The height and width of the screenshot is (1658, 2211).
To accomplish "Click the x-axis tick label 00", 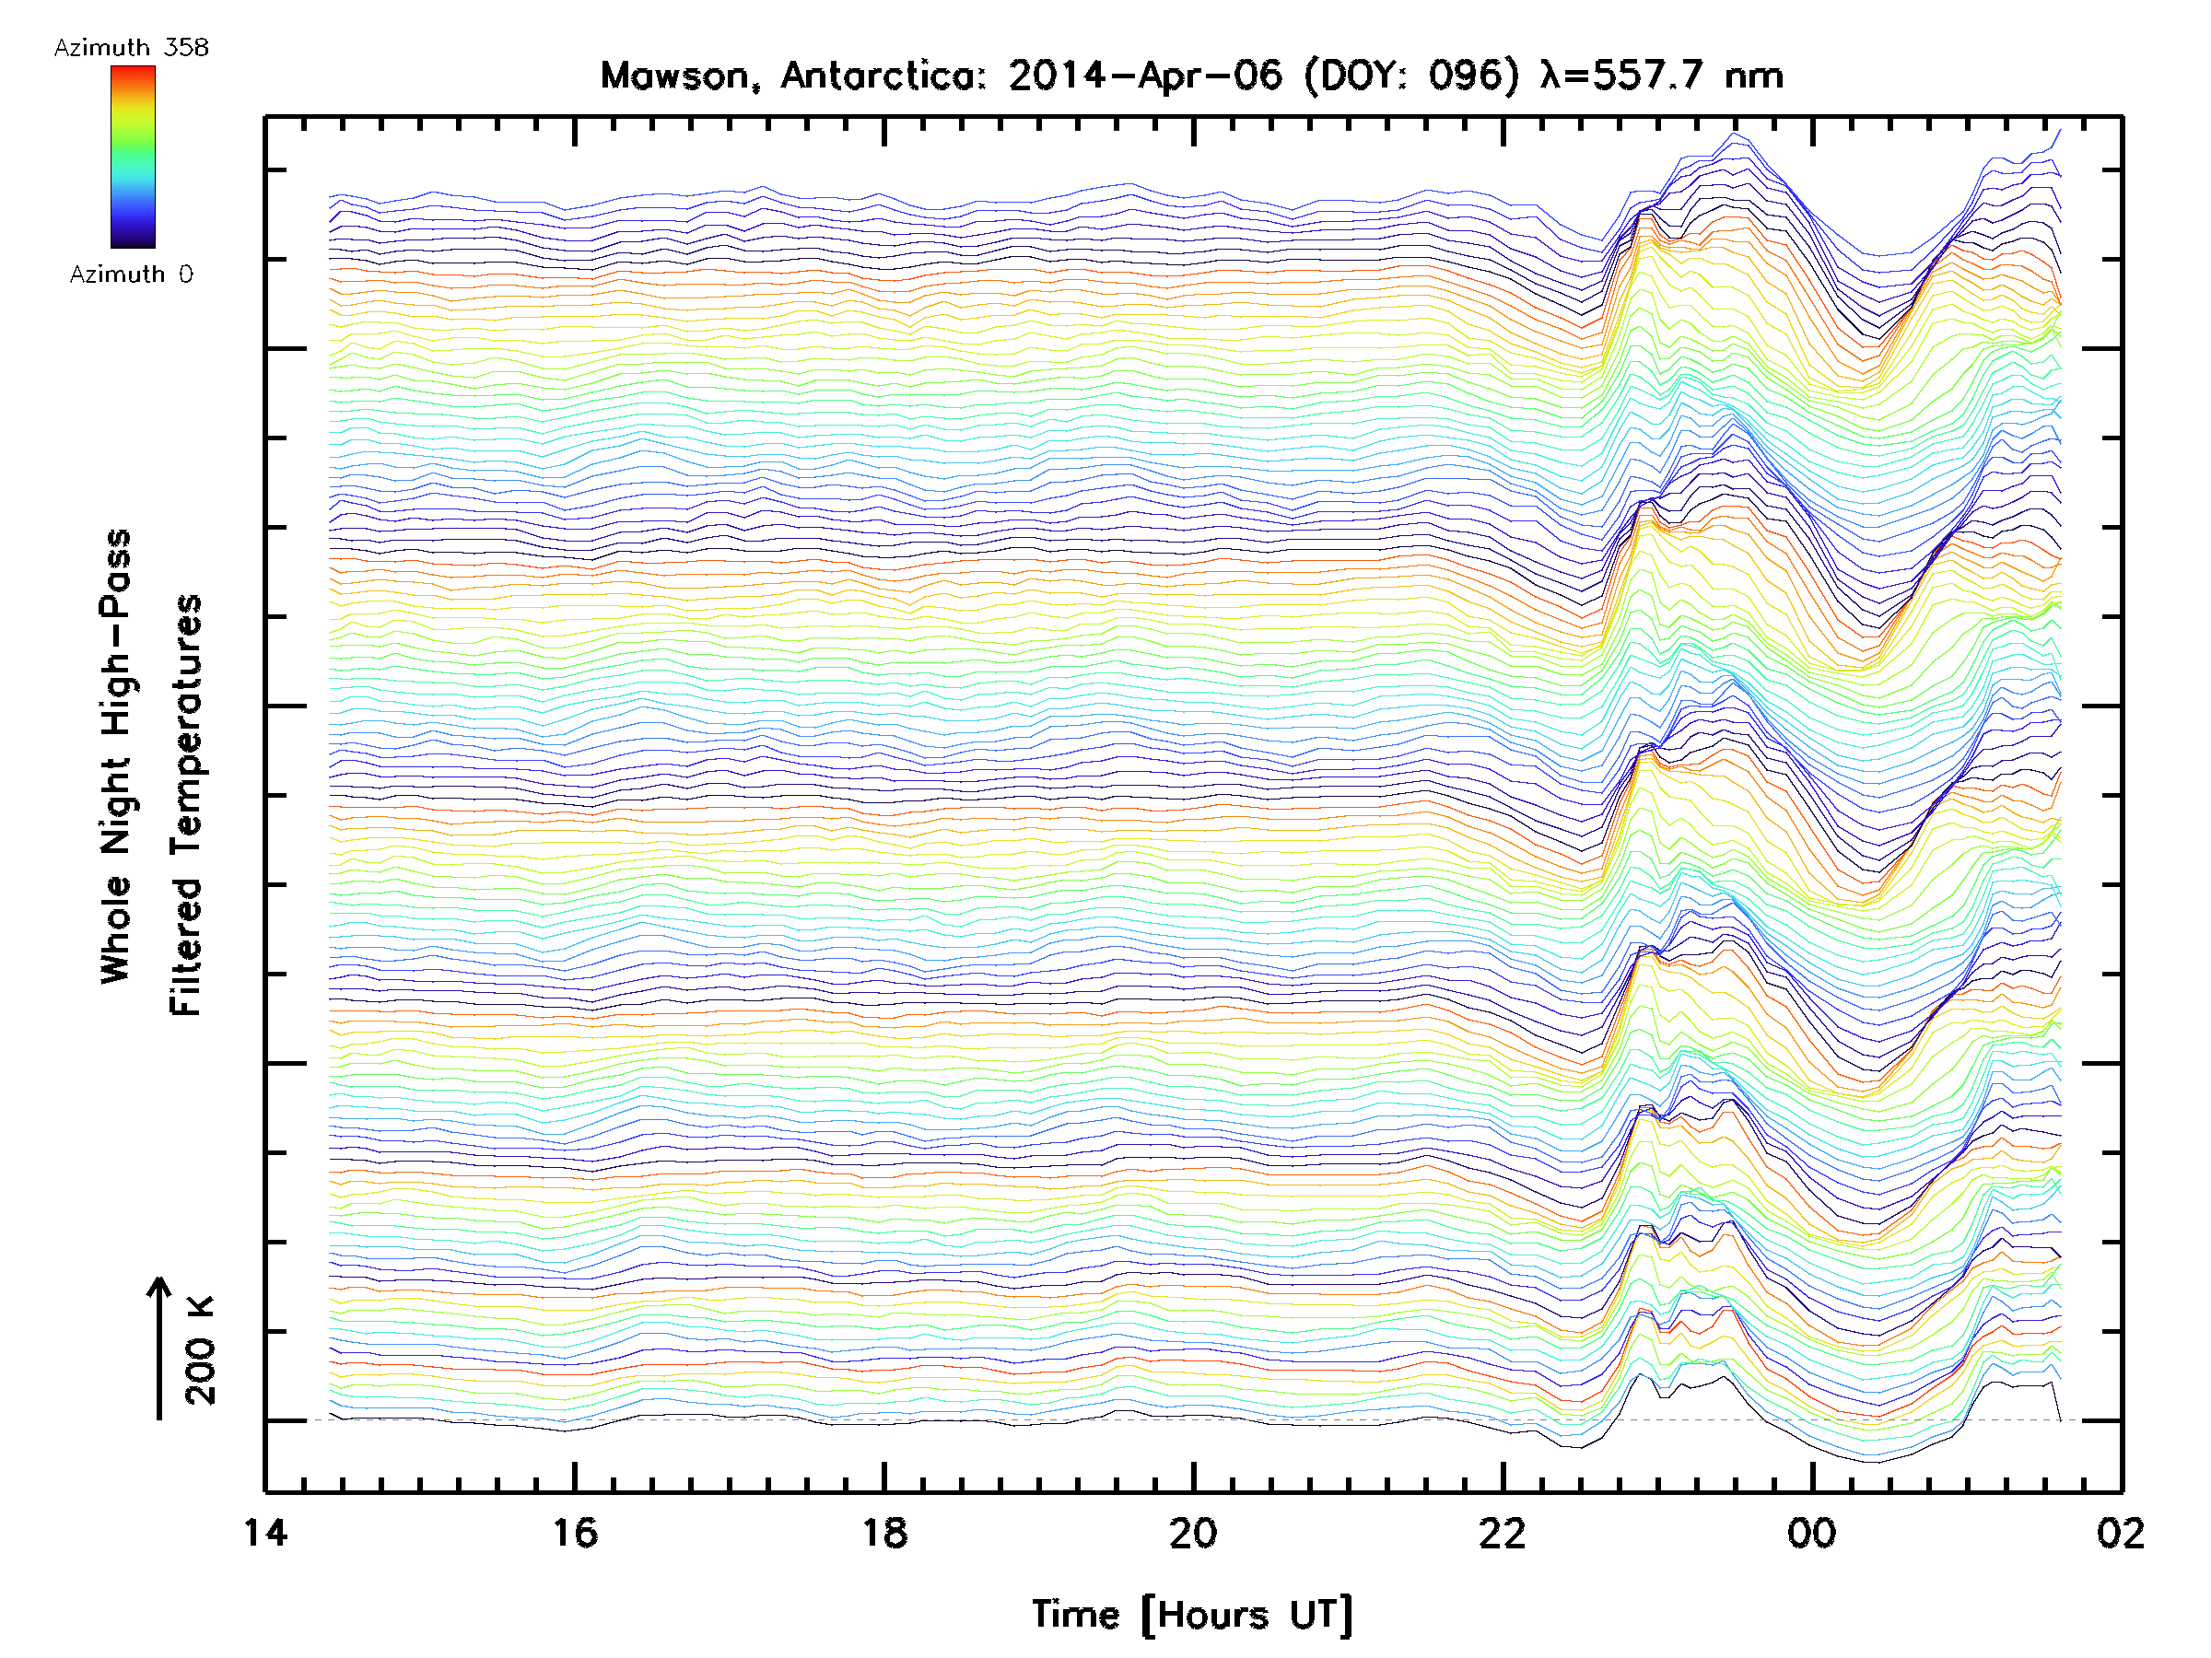I will pyautogui.click(x=1811, y=1533).
